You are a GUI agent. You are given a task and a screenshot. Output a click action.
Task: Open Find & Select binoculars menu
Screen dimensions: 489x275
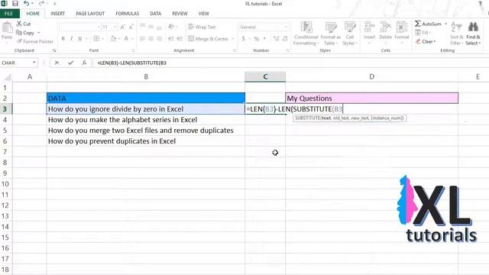[x=473, y=34]
